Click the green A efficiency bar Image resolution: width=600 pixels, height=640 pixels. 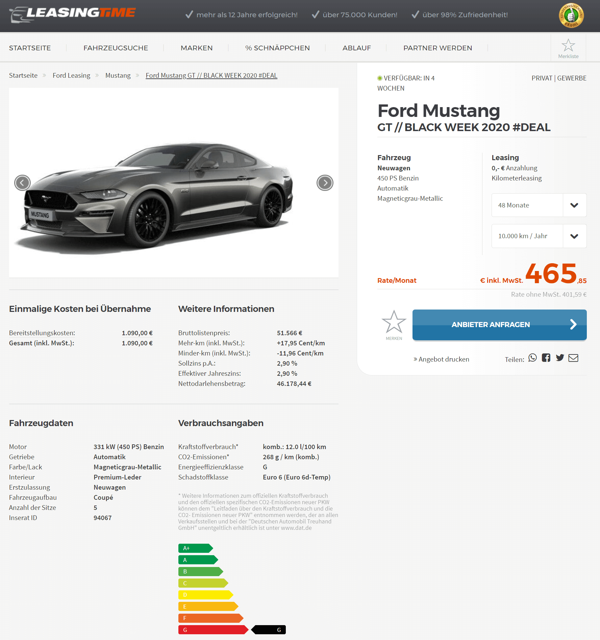click(x=198, y=560)
